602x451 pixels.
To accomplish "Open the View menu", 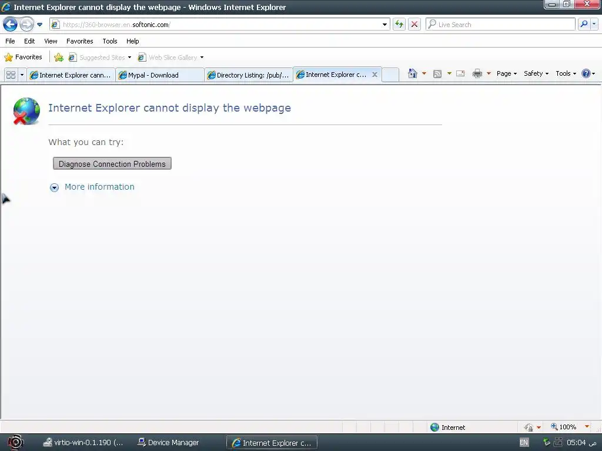I will (51, 41).
